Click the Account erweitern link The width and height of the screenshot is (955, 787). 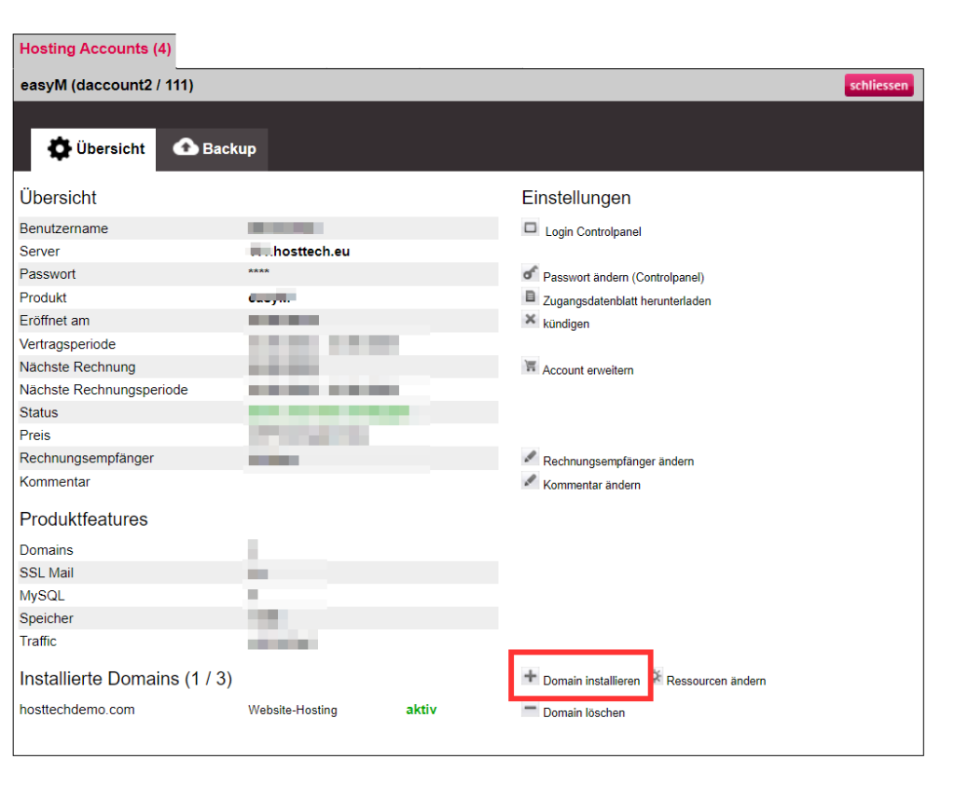click(588, 371)
